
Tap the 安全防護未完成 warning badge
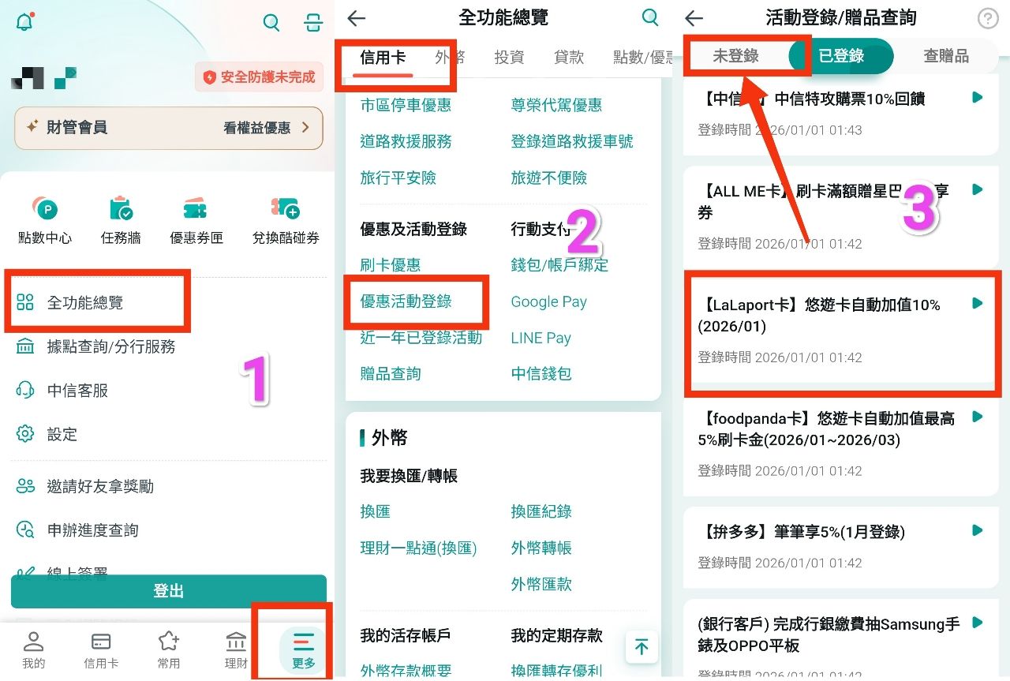(259, 77)
